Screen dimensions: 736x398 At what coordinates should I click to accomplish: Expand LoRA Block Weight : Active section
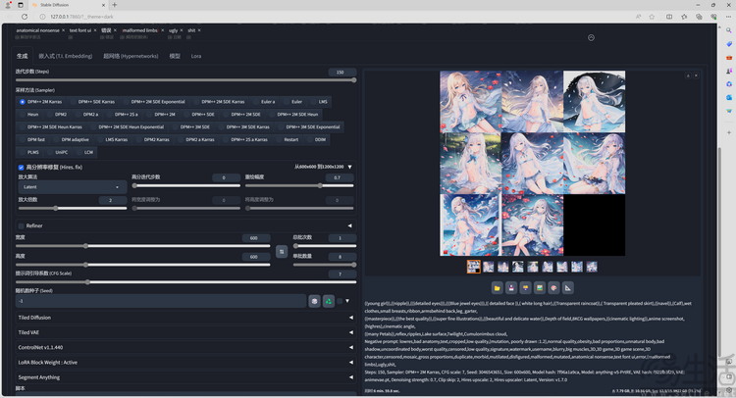point(351,363)
